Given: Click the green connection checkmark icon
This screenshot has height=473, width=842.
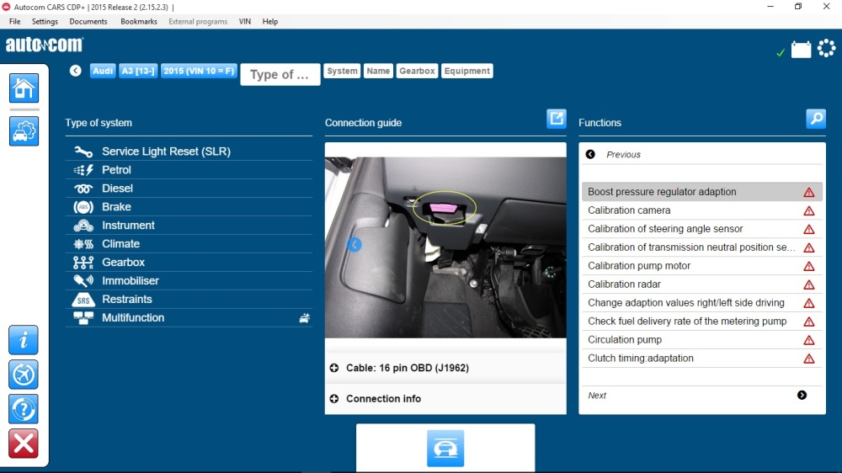Looking at the screenshot, I should tap(781, 53).
